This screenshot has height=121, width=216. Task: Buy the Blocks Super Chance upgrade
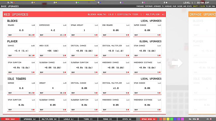coord(147,35)
